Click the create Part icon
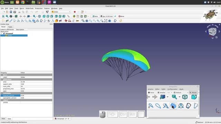This screenshot has width=221, height=124. (74, 16)
